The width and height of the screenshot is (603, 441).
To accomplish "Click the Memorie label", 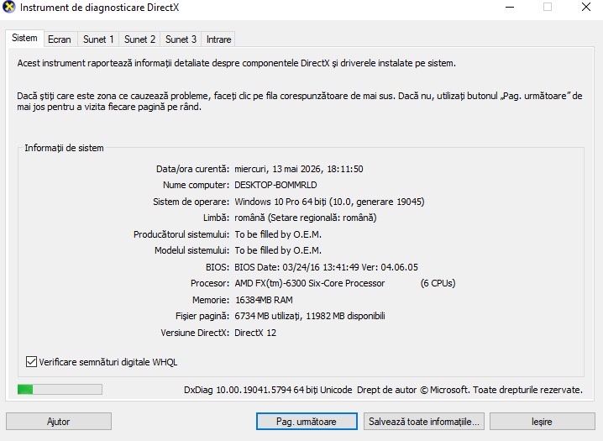I will pos(211,300).
